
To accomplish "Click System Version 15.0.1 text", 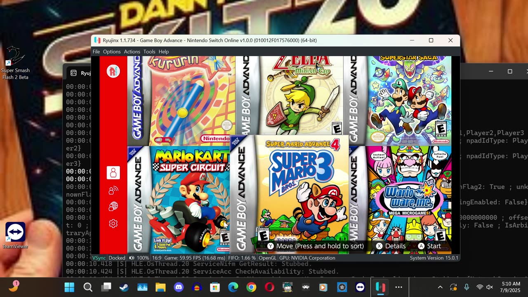I will tap(434, 258).
